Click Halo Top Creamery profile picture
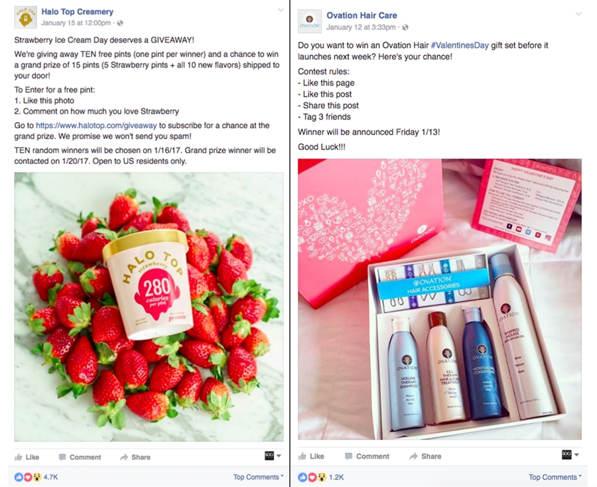Image resolution: width=597 pixels, height=487 pixels. [25, 17]
